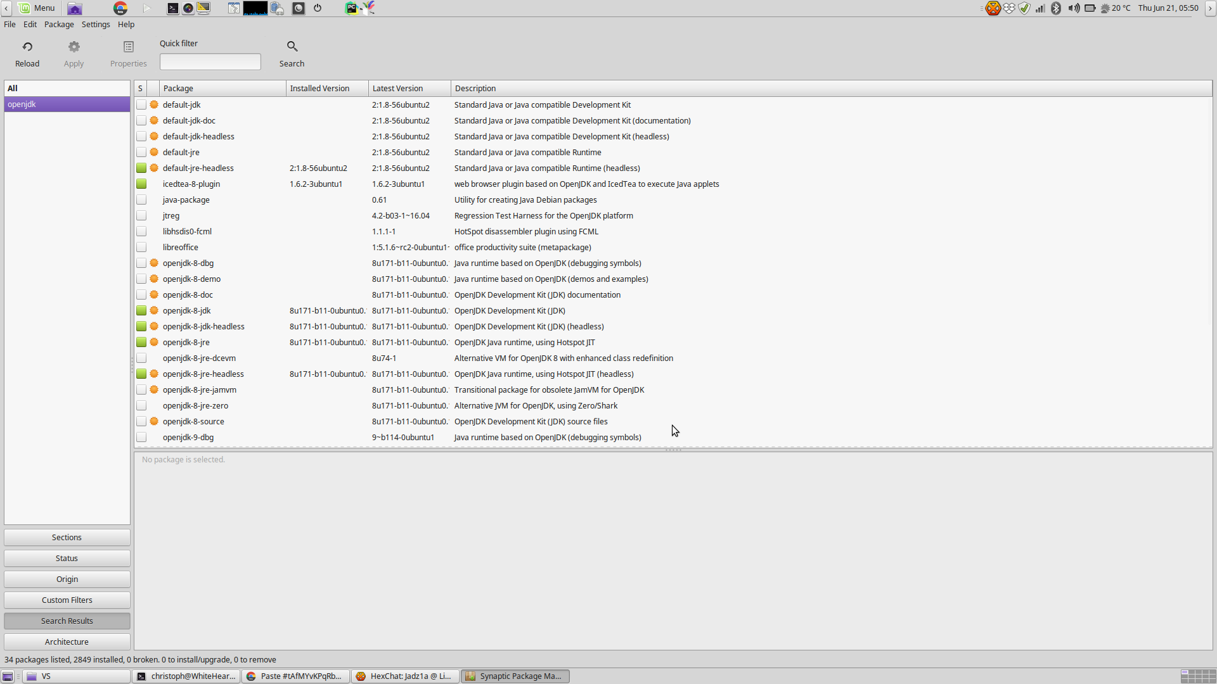Click the Reload toolbar icon
The image size is (1217, 684).
pos(27,47)
